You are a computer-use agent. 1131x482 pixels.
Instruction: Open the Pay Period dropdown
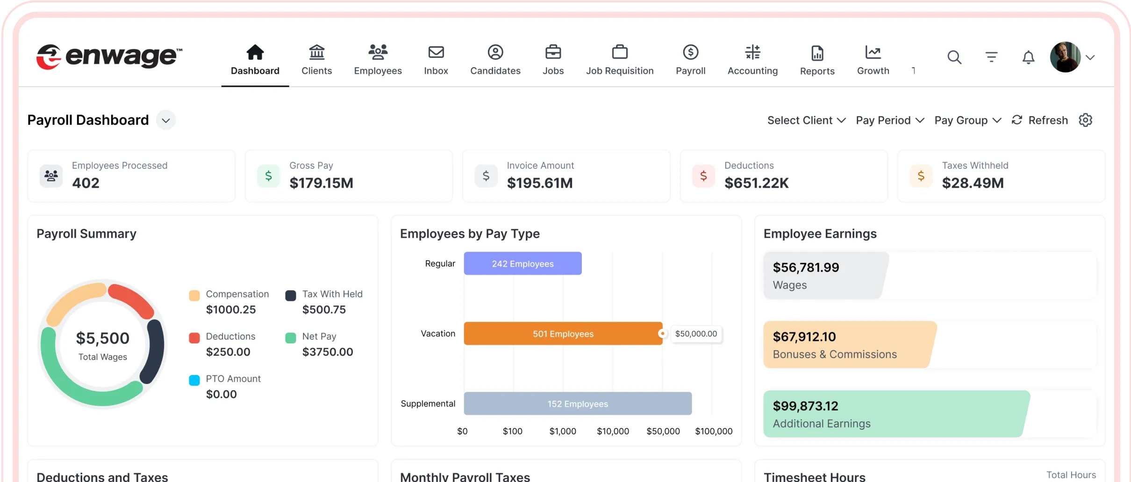tap(890, 120)
